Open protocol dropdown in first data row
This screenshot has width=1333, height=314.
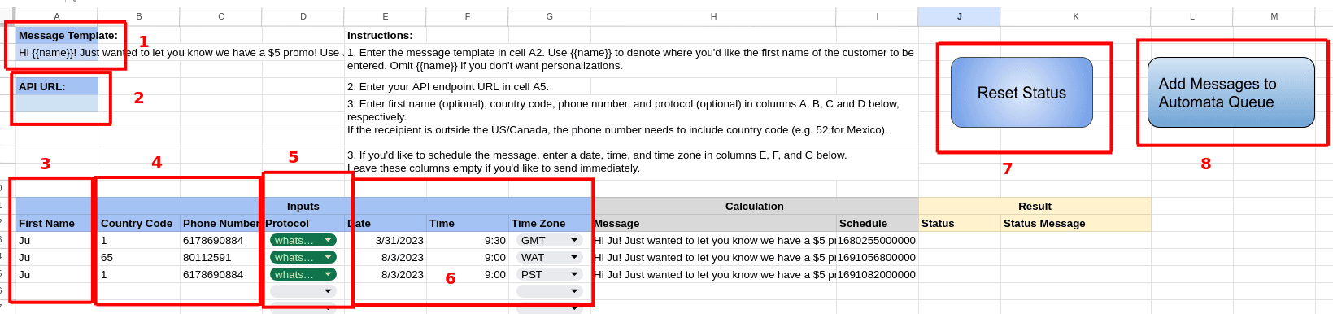303,240
